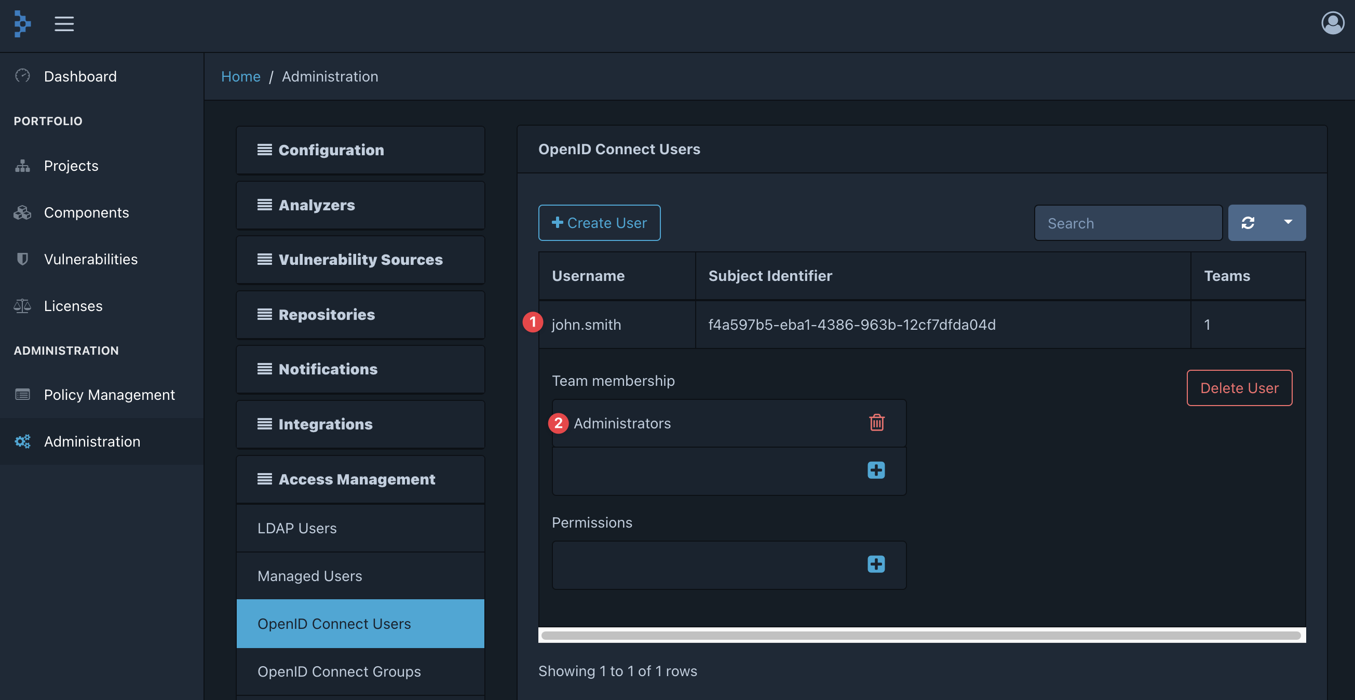Add permission with plus icon

pos(876,564)
